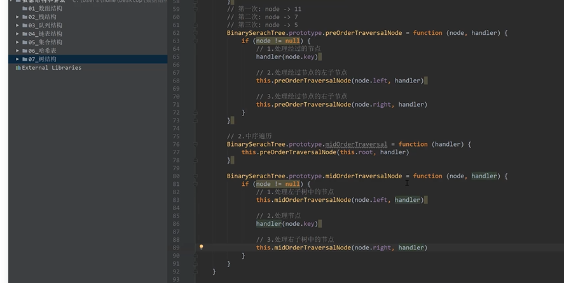Click comment '// 1.处理经过的节点'
This screenshot has height=283, width=564.
click(x=288, y=48)
